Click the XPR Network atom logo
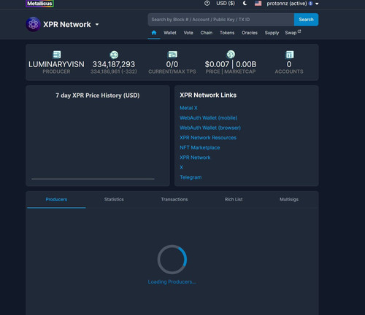The image size is (365, 315). [x=33, y=24]
